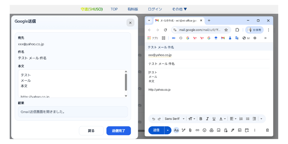Image resolution: width=288 pixels, height=144 pixels.
Task: Open the emoji picker in Gmail
Action: 204,130
